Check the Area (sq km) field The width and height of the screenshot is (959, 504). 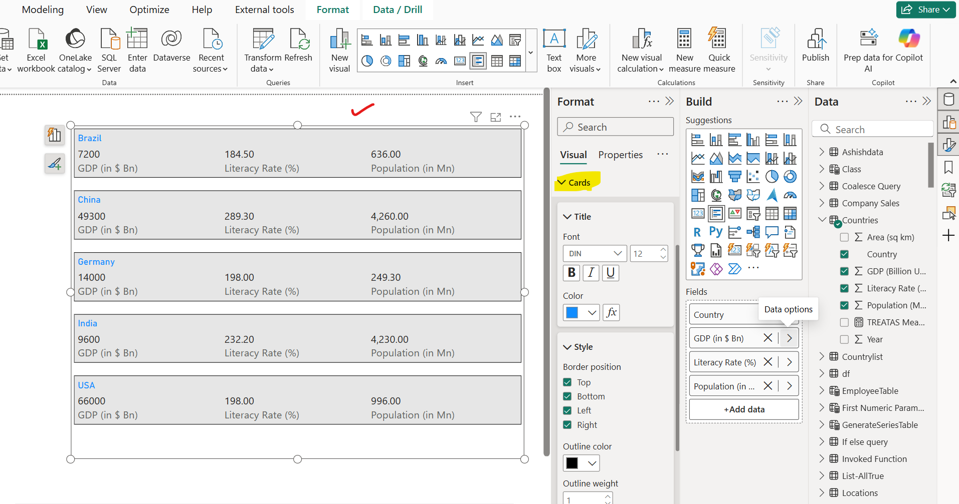tap(844, 237)
